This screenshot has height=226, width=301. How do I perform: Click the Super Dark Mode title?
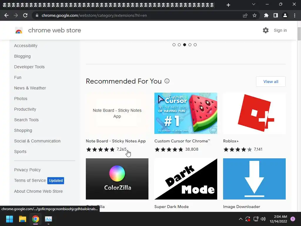171,207
